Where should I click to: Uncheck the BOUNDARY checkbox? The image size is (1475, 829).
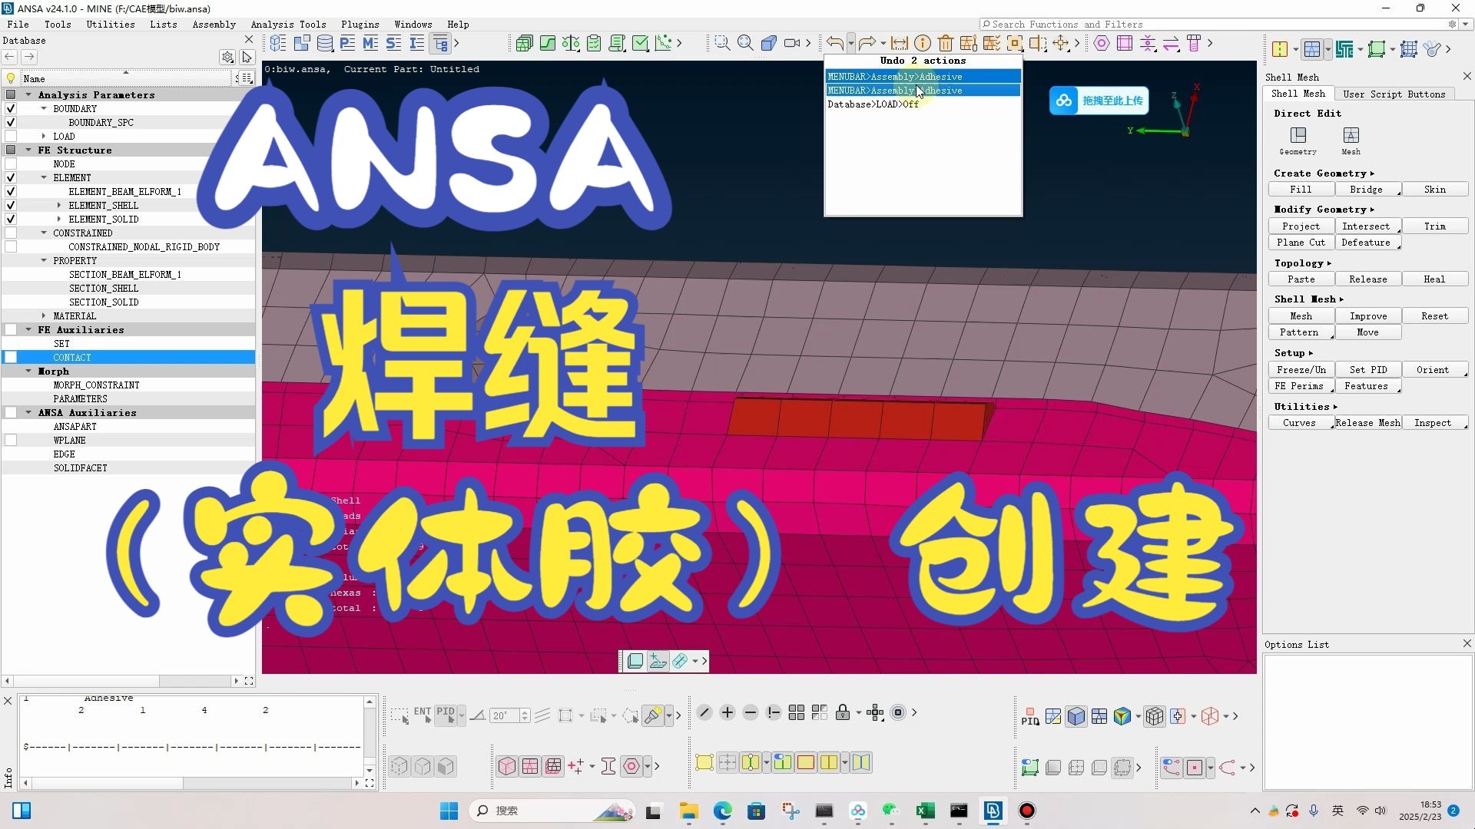point(11,109)
